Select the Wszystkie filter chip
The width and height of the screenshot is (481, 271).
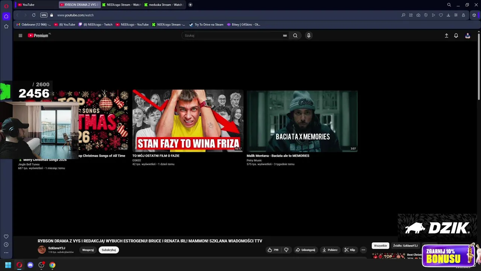point(380,246)
